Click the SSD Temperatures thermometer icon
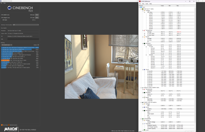Viewport: 205px width, 132px height. point(145,89)
